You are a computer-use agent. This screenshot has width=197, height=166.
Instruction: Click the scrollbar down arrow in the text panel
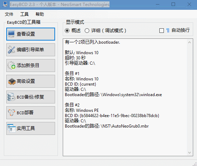[x=189, y=153]
